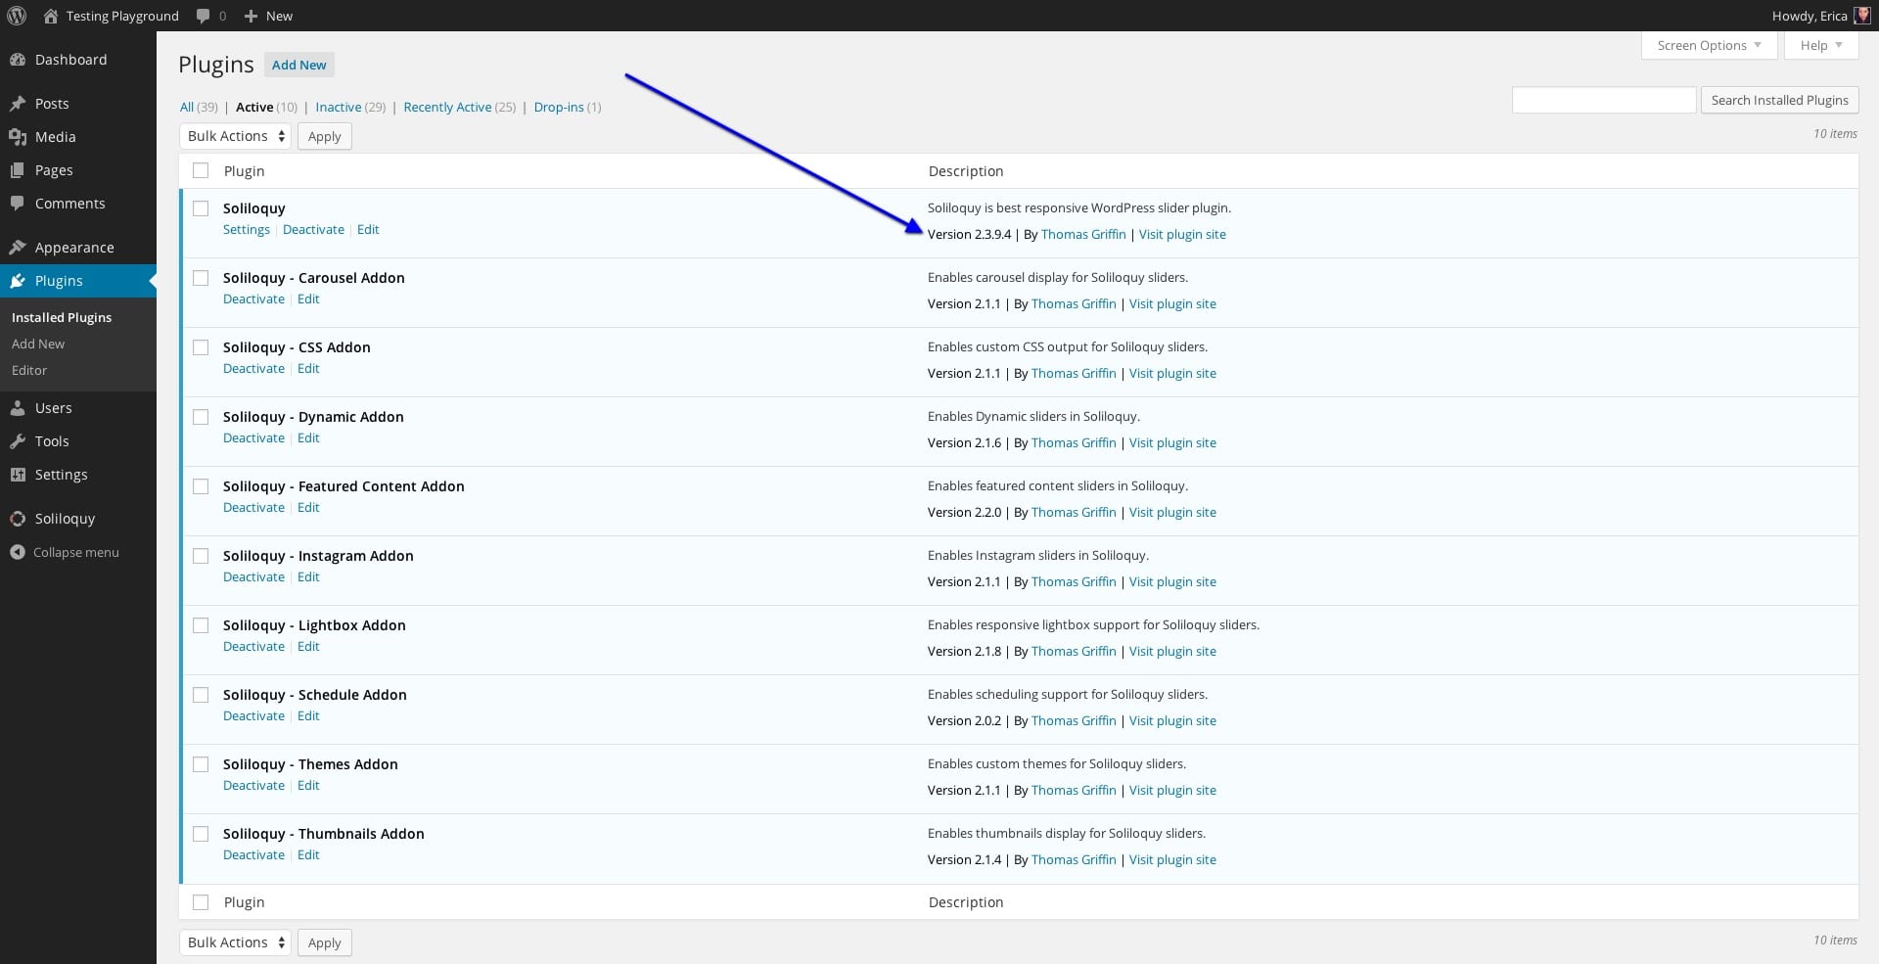Click the home icon beside Testing Playground
This screenshot has height=964, width=1879.
pyautogui.click(x=51, y=16)
